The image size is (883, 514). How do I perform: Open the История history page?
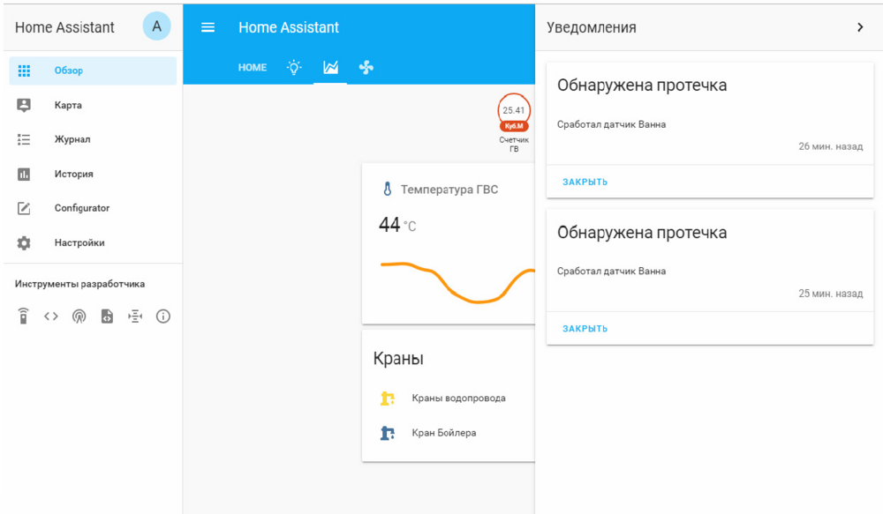[x=93, y=174]
